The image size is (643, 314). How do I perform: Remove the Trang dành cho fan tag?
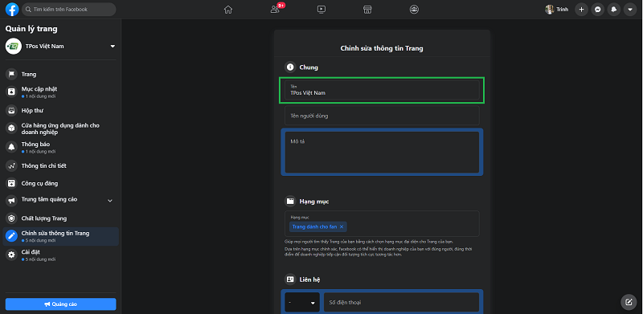pos(341,226)
